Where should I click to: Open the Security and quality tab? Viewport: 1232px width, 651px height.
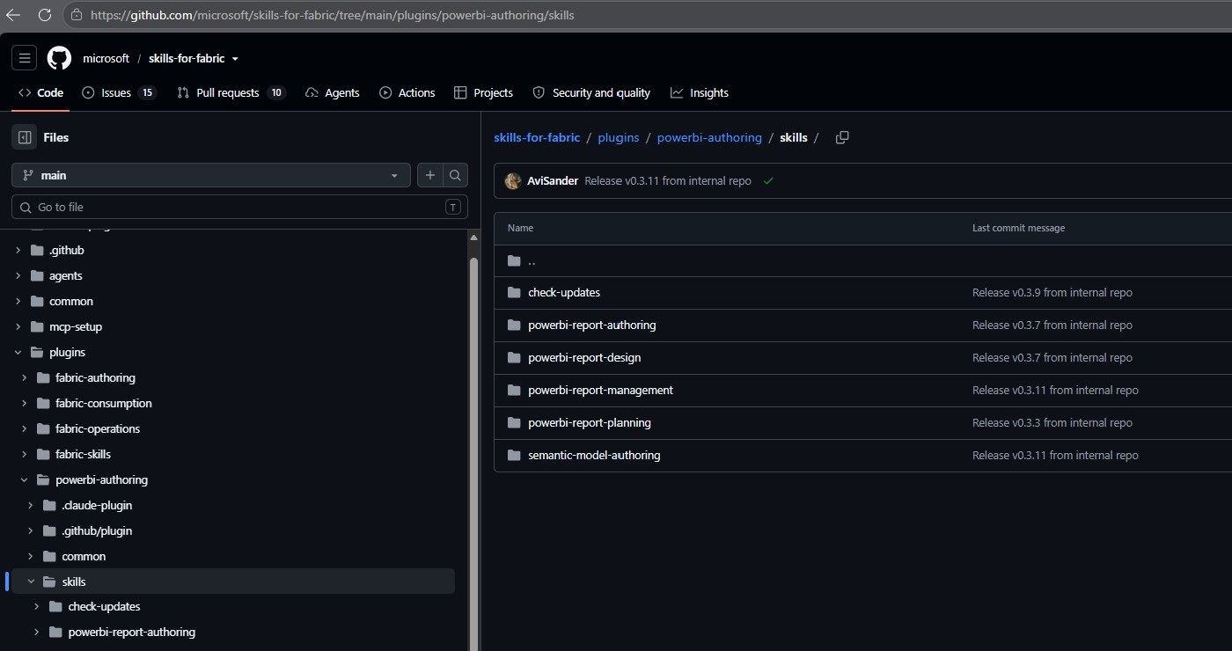coord(590,92)
